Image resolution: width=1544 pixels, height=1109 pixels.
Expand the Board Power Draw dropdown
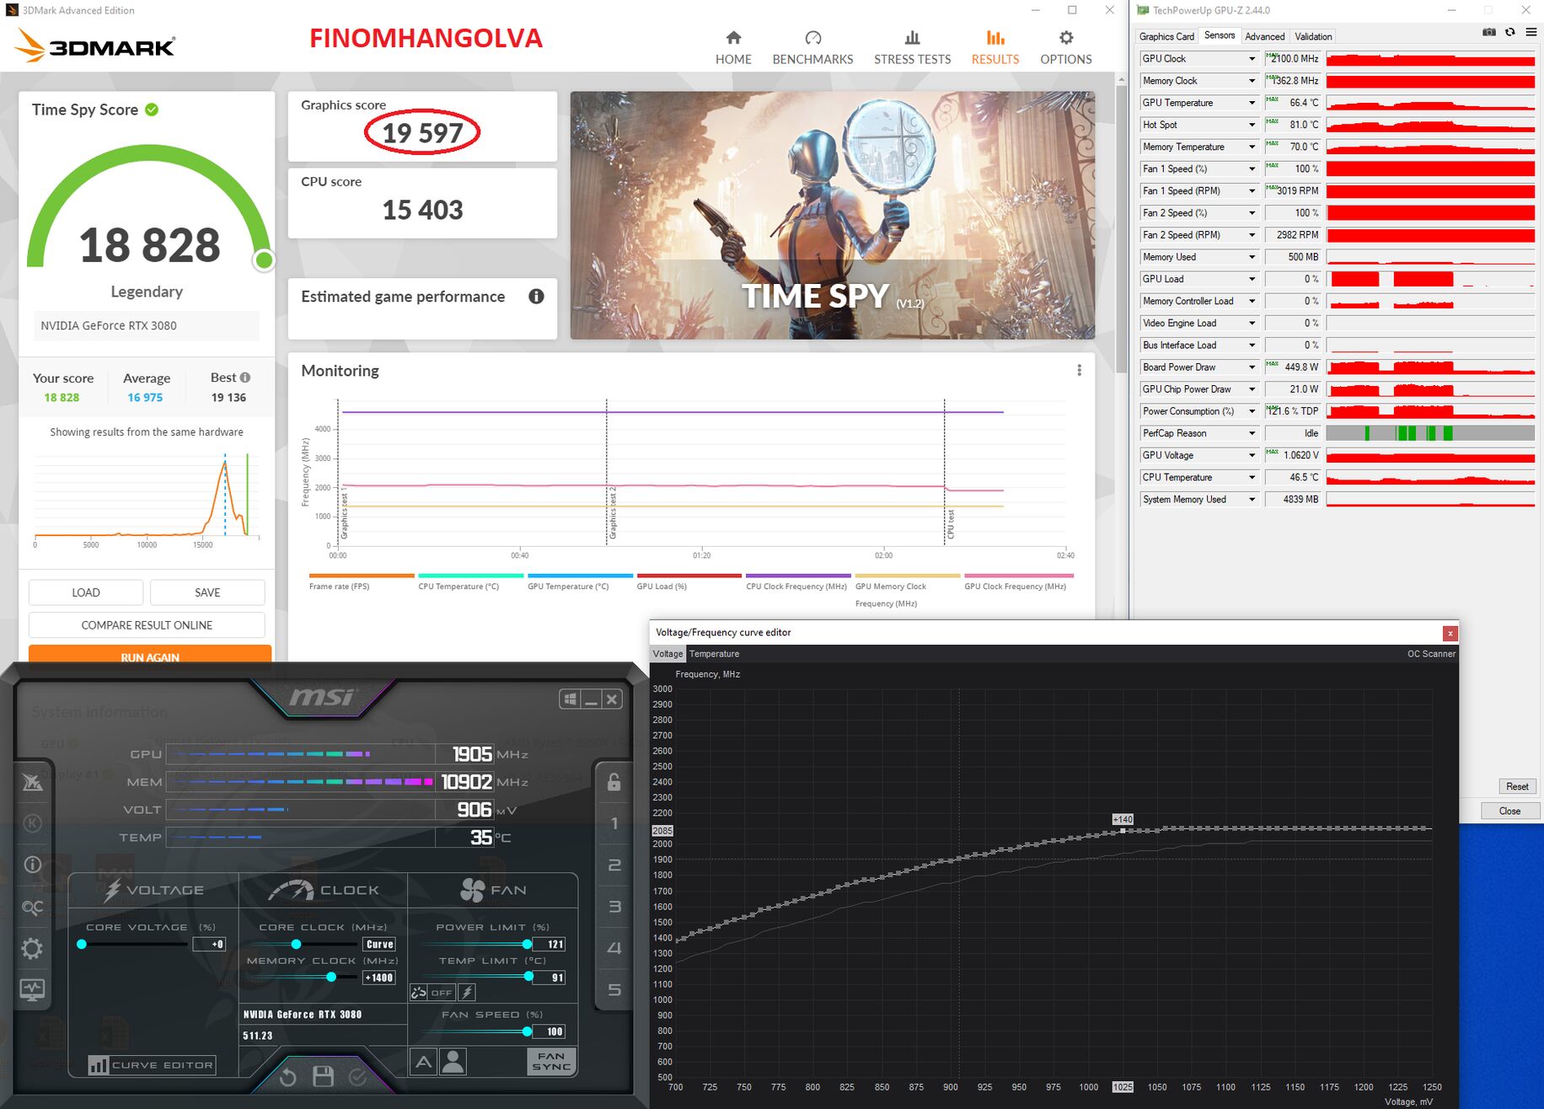click(1252, 367)
